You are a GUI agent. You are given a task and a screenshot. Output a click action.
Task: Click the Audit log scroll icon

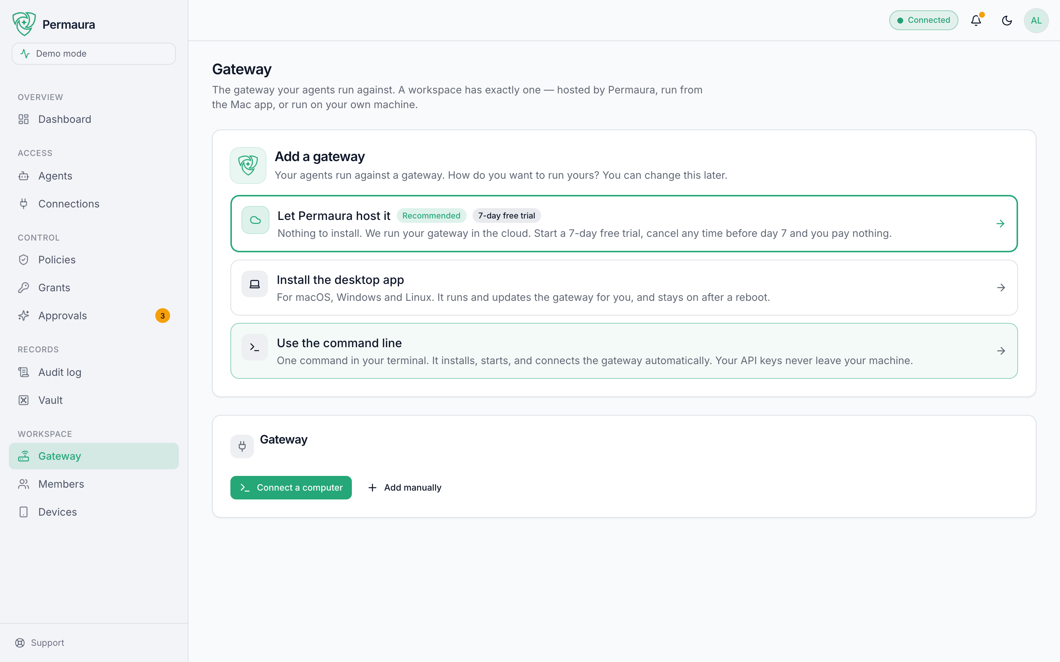(24, 372)
